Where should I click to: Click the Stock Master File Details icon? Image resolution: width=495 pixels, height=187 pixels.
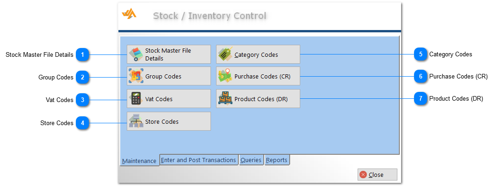[136, 54]
